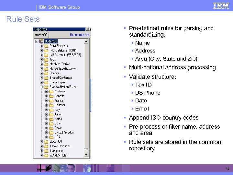Click the United Kingdom folder icon
Image resolution: width=233 pixels, height=175 pixels.
51,133
